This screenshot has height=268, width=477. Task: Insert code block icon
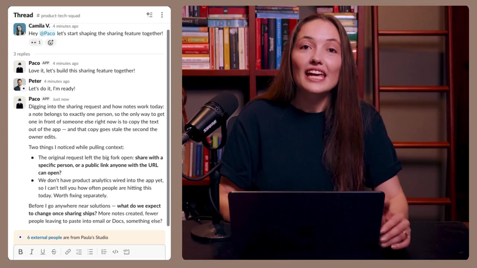pos(126,252)
